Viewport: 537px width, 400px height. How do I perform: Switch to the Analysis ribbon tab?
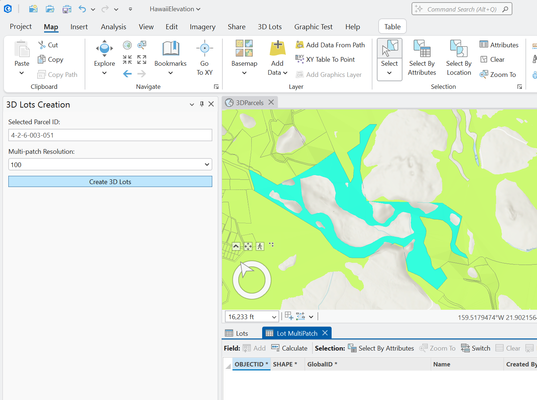click(114, 27)
